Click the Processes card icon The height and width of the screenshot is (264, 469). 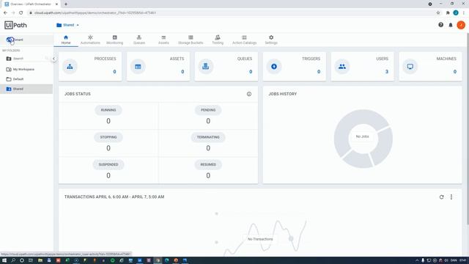tap(70, 67)
